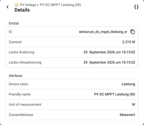
Task: Open the JSON curly braces view
Action: click(136, 7)
